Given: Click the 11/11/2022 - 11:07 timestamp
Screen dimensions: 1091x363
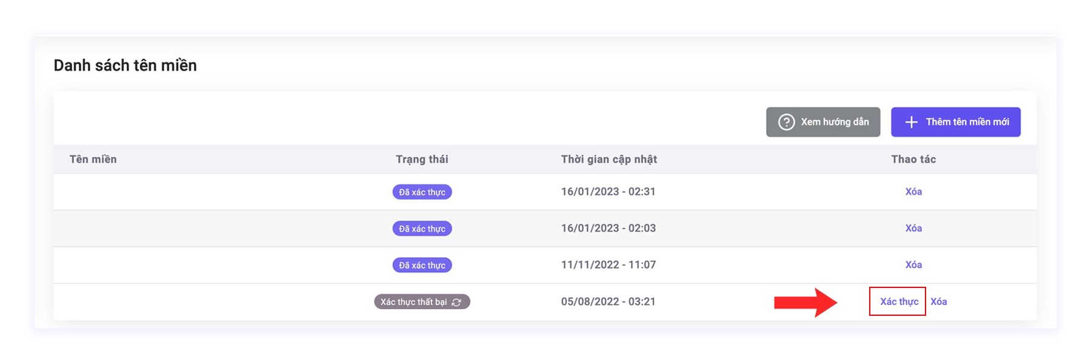Looking at the screenshot, I should [608, 265].
